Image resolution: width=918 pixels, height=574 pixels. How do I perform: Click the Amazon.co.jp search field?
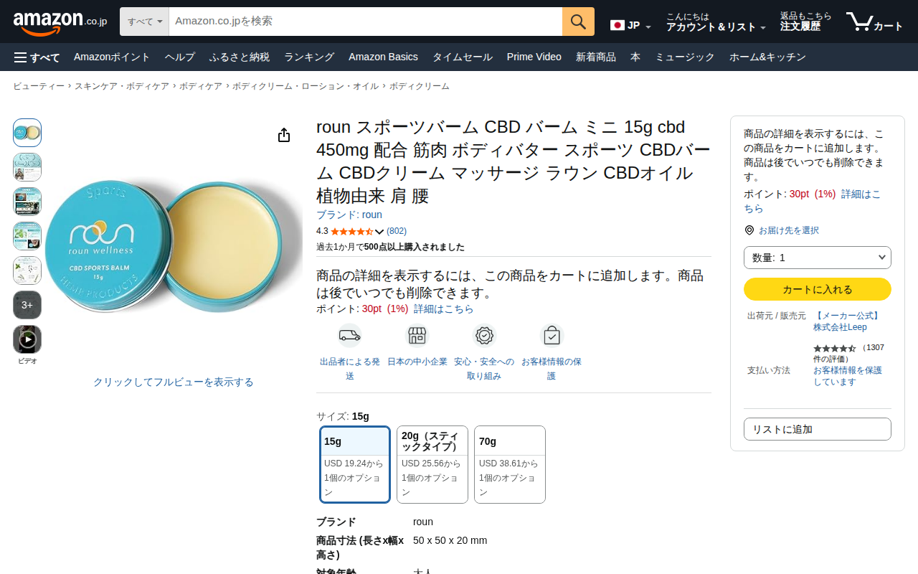point(366,22)
